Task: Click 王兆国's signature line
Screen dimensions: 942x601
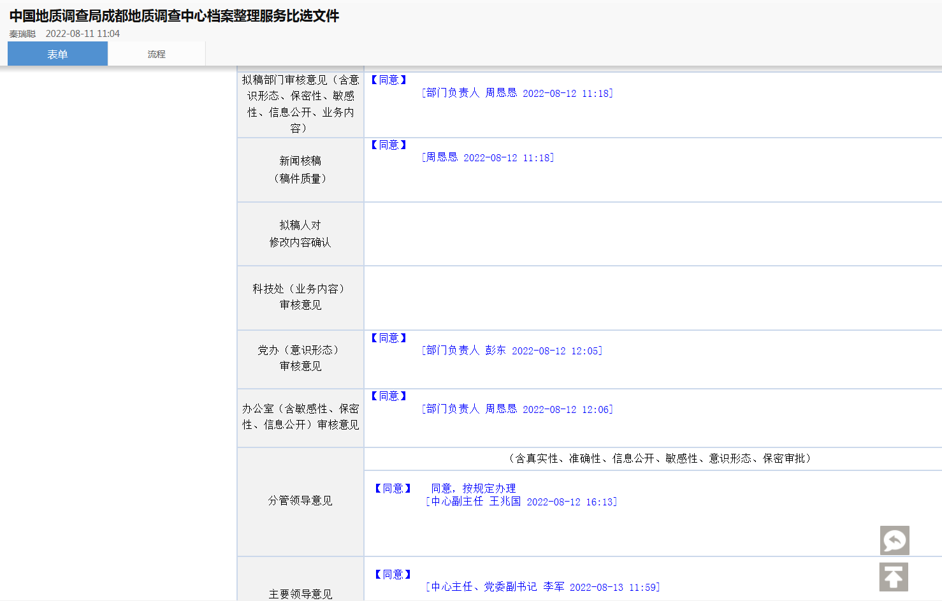Action: coord(521,502)
